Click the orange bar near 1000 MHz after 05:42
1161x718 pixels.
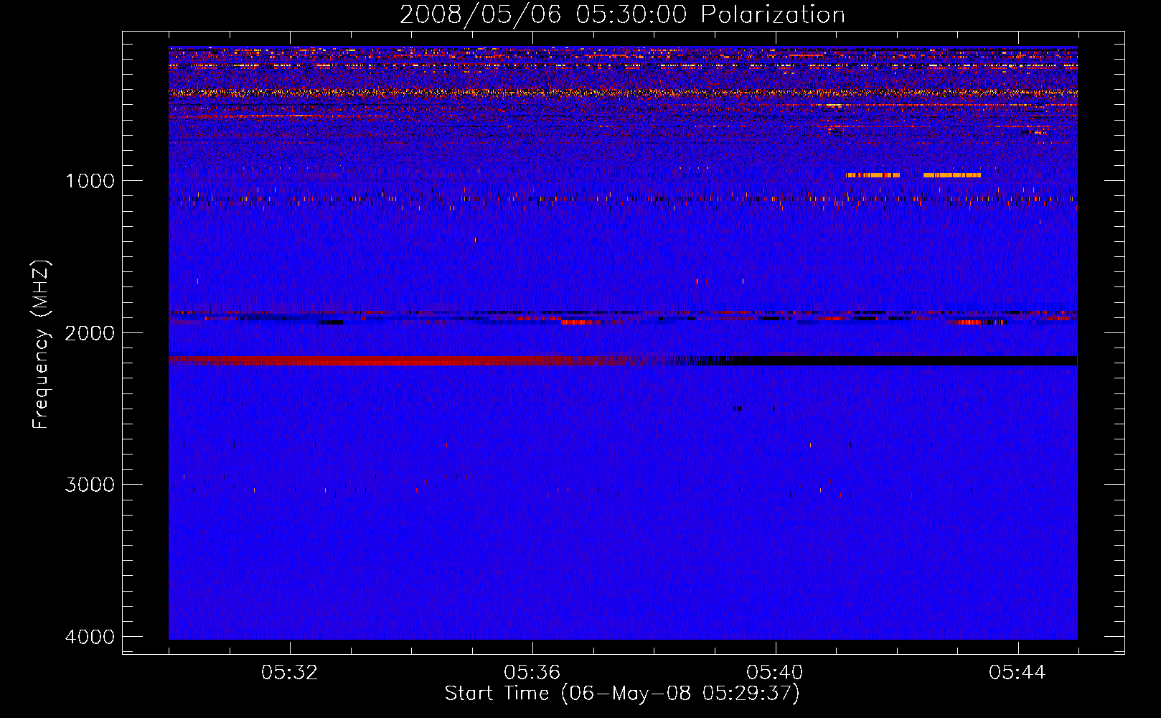(951, 175)
